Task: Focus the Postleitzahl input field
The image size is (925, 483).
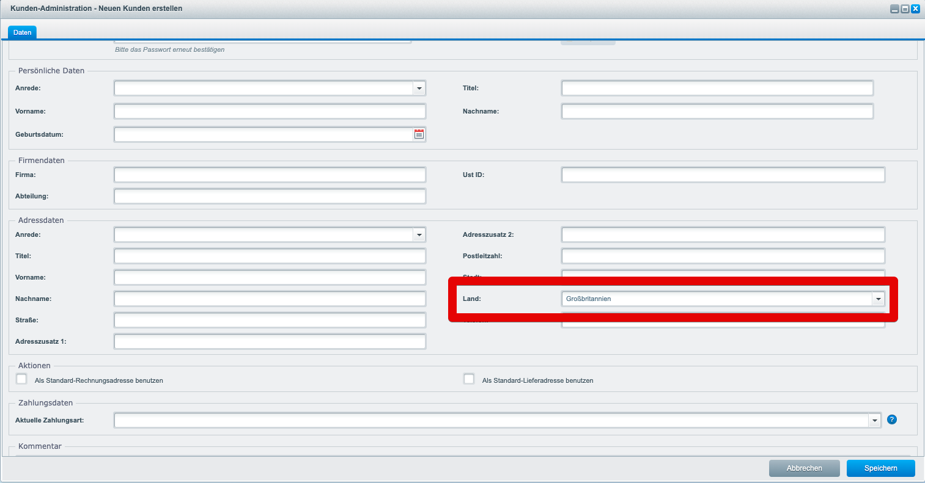Action: point(723,256)
